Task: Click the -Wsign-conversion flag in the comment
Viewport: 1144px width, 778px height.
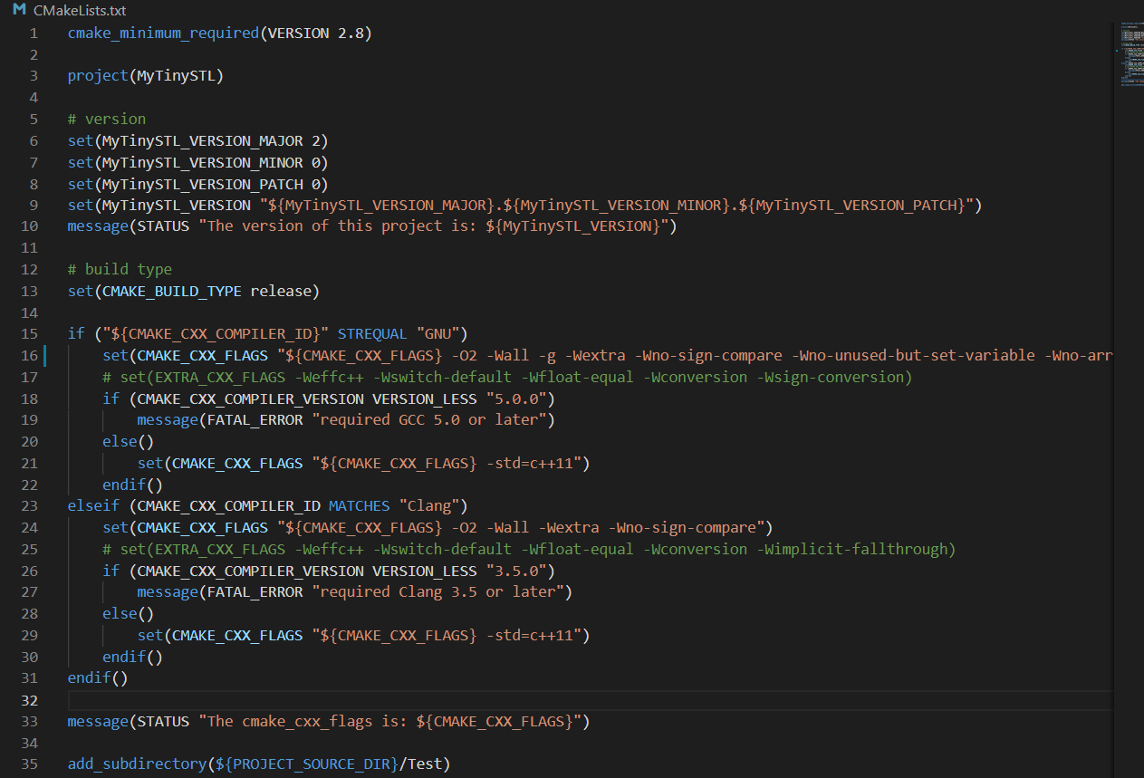Action: (x=832, y=377)
